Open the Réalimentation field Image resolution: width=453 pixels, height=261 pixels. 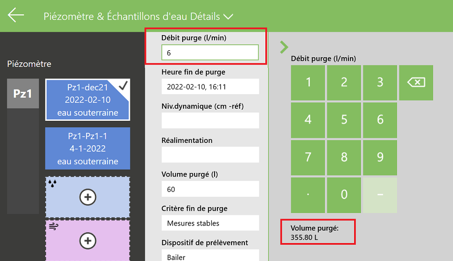point(210,154)
